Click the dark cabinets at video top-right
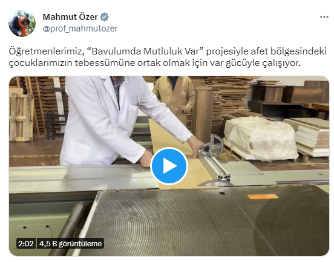Image resolution: width=334 pixels, height=262 pixels. pos(291,100)
